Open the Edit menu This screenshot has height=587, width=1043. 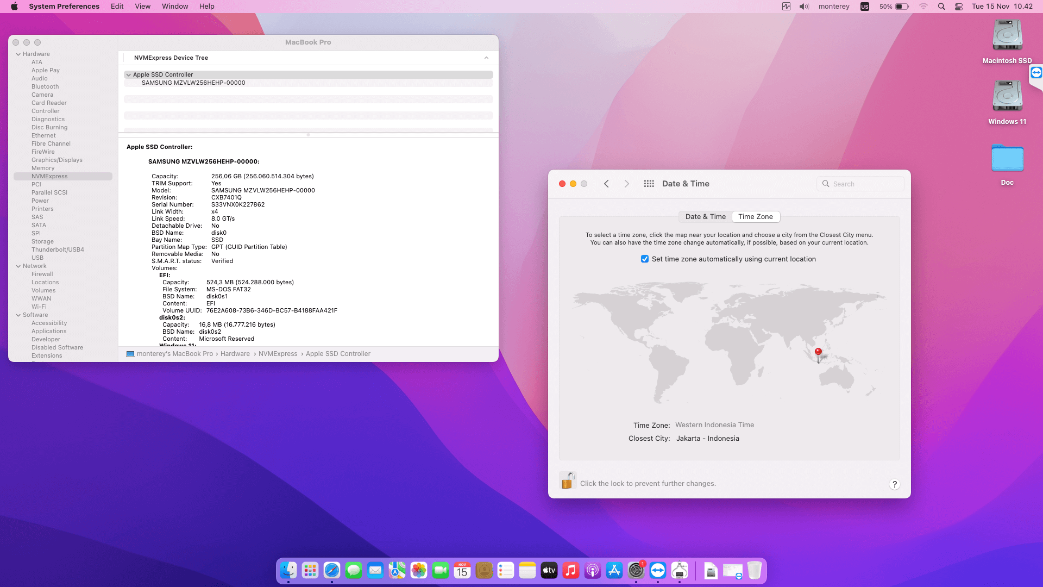(x=117, y=7)
